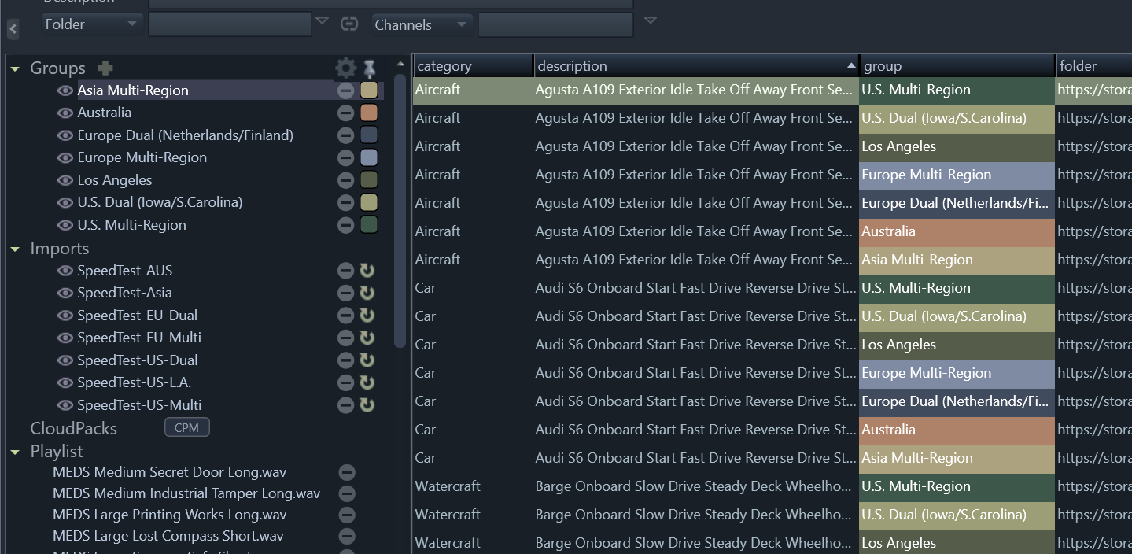Expand options arrow after Folder input
This screenshot has height=554, width=1132.
point(322,21)
